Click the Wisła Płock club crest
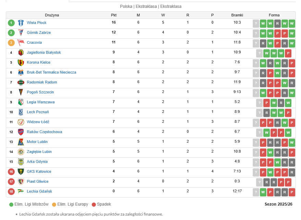Viewport: 301px width, 220px height. click(x=21, y=23)
